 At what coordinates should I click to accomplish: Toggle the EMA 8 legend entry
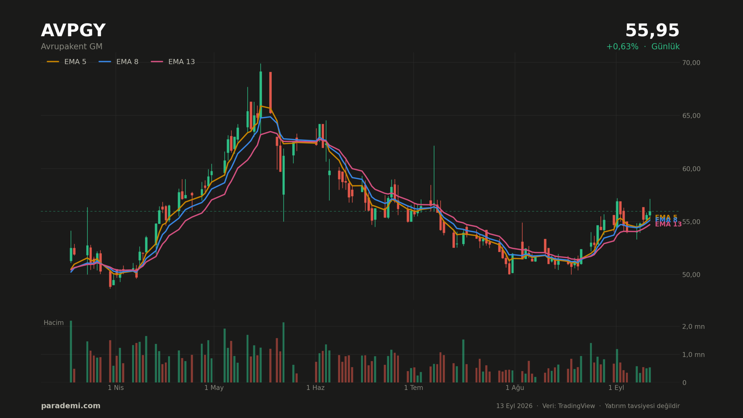click(118, 62)
